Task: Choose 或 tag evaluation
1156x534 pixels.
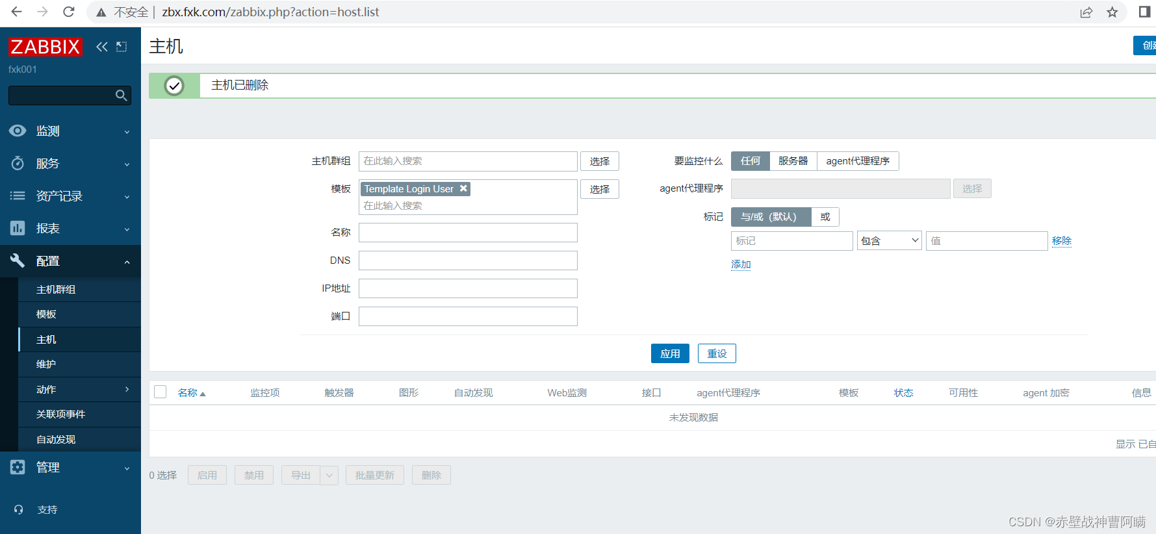Action: click(x=825, y=217)
